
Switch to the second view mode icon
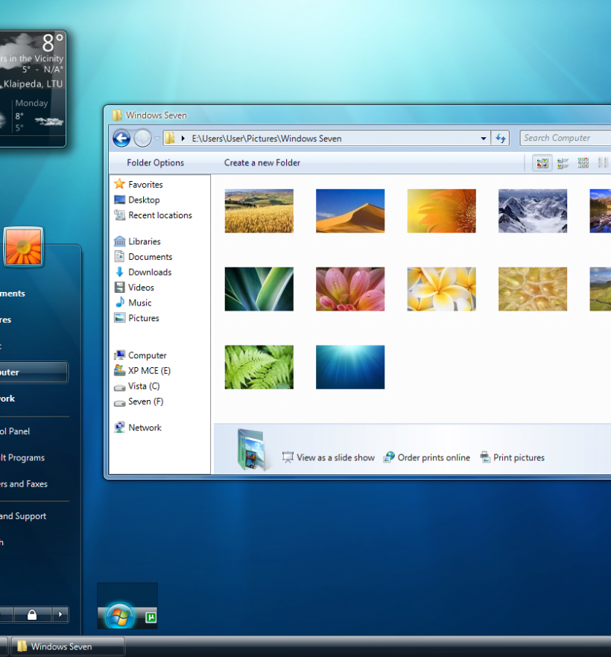click(x=563, y=162)
